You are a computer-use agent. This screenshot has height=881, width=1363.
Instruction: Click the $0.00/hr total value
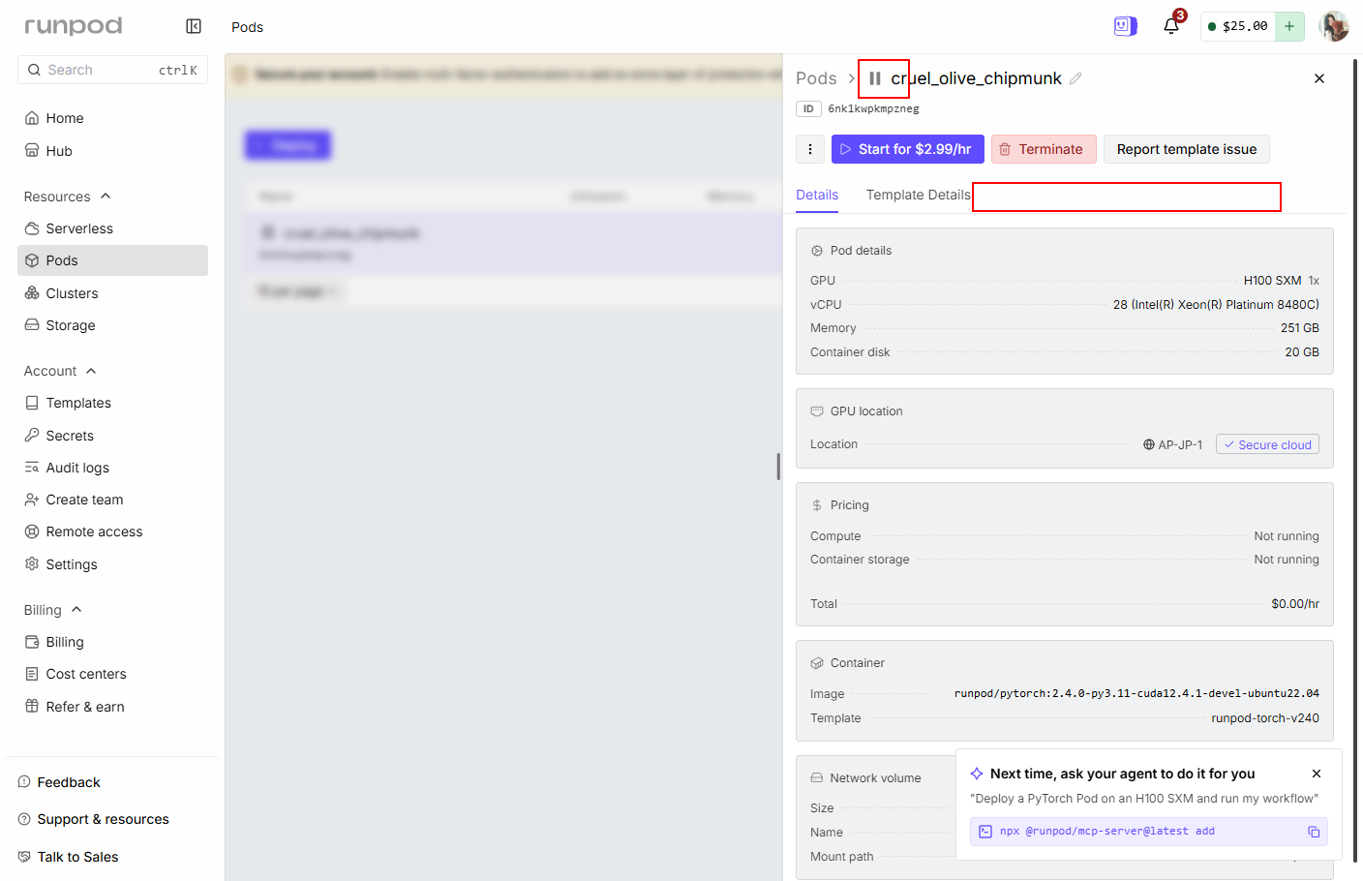pos(1295,604)
